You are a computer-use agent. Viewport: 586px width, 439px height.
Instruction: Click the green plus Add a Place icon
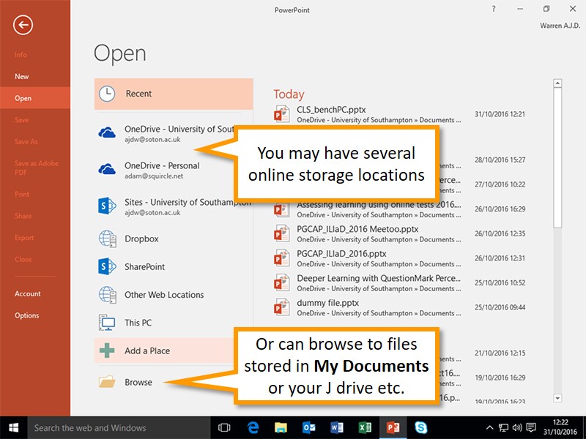(107, 350)
